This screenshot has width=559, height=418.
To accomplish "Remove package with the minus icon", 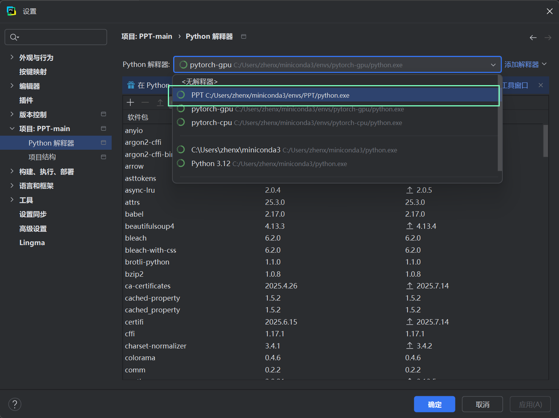I will [x=145, y=102].
